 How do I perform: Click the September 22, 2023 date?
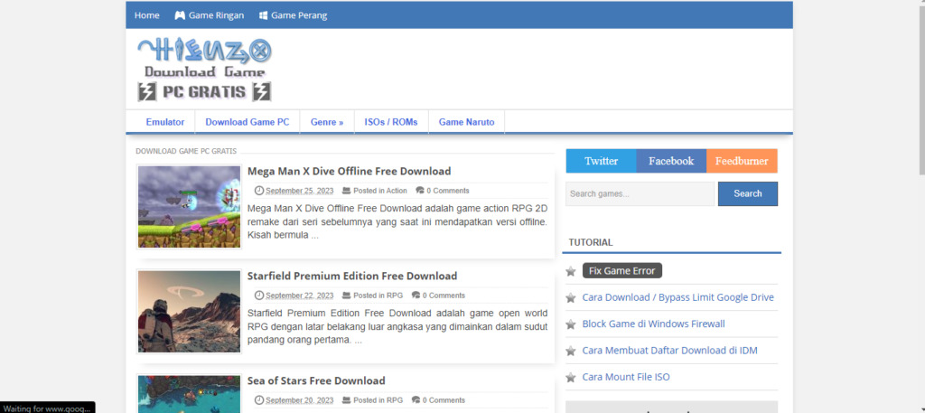(x=300, y=295)
